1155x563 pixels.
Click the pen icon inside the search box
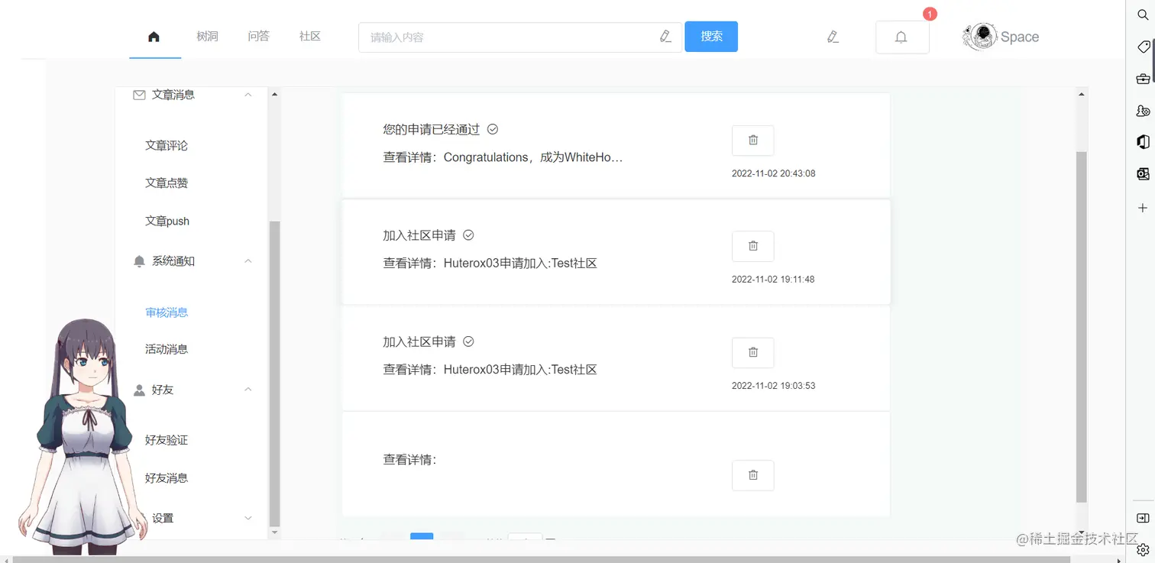coord(664,36)
